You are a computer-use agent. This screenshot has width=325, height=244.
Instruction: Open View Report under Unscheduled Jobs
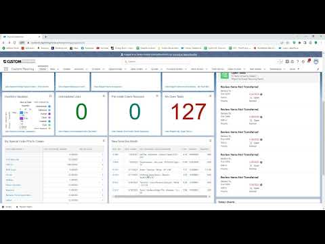(77, 131)
